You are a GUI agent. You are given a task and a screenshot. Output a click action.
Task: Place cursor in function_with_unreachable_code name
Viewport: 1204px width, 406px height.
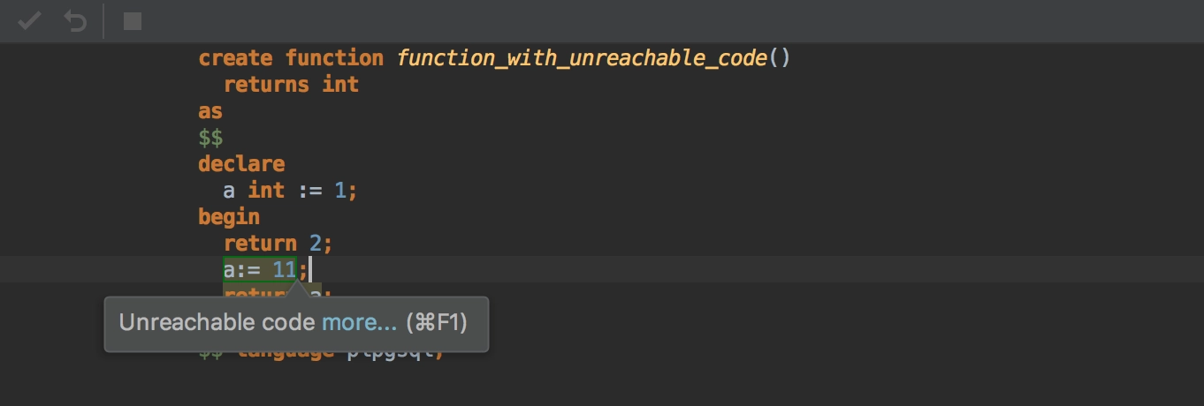[x=582, y=58]
